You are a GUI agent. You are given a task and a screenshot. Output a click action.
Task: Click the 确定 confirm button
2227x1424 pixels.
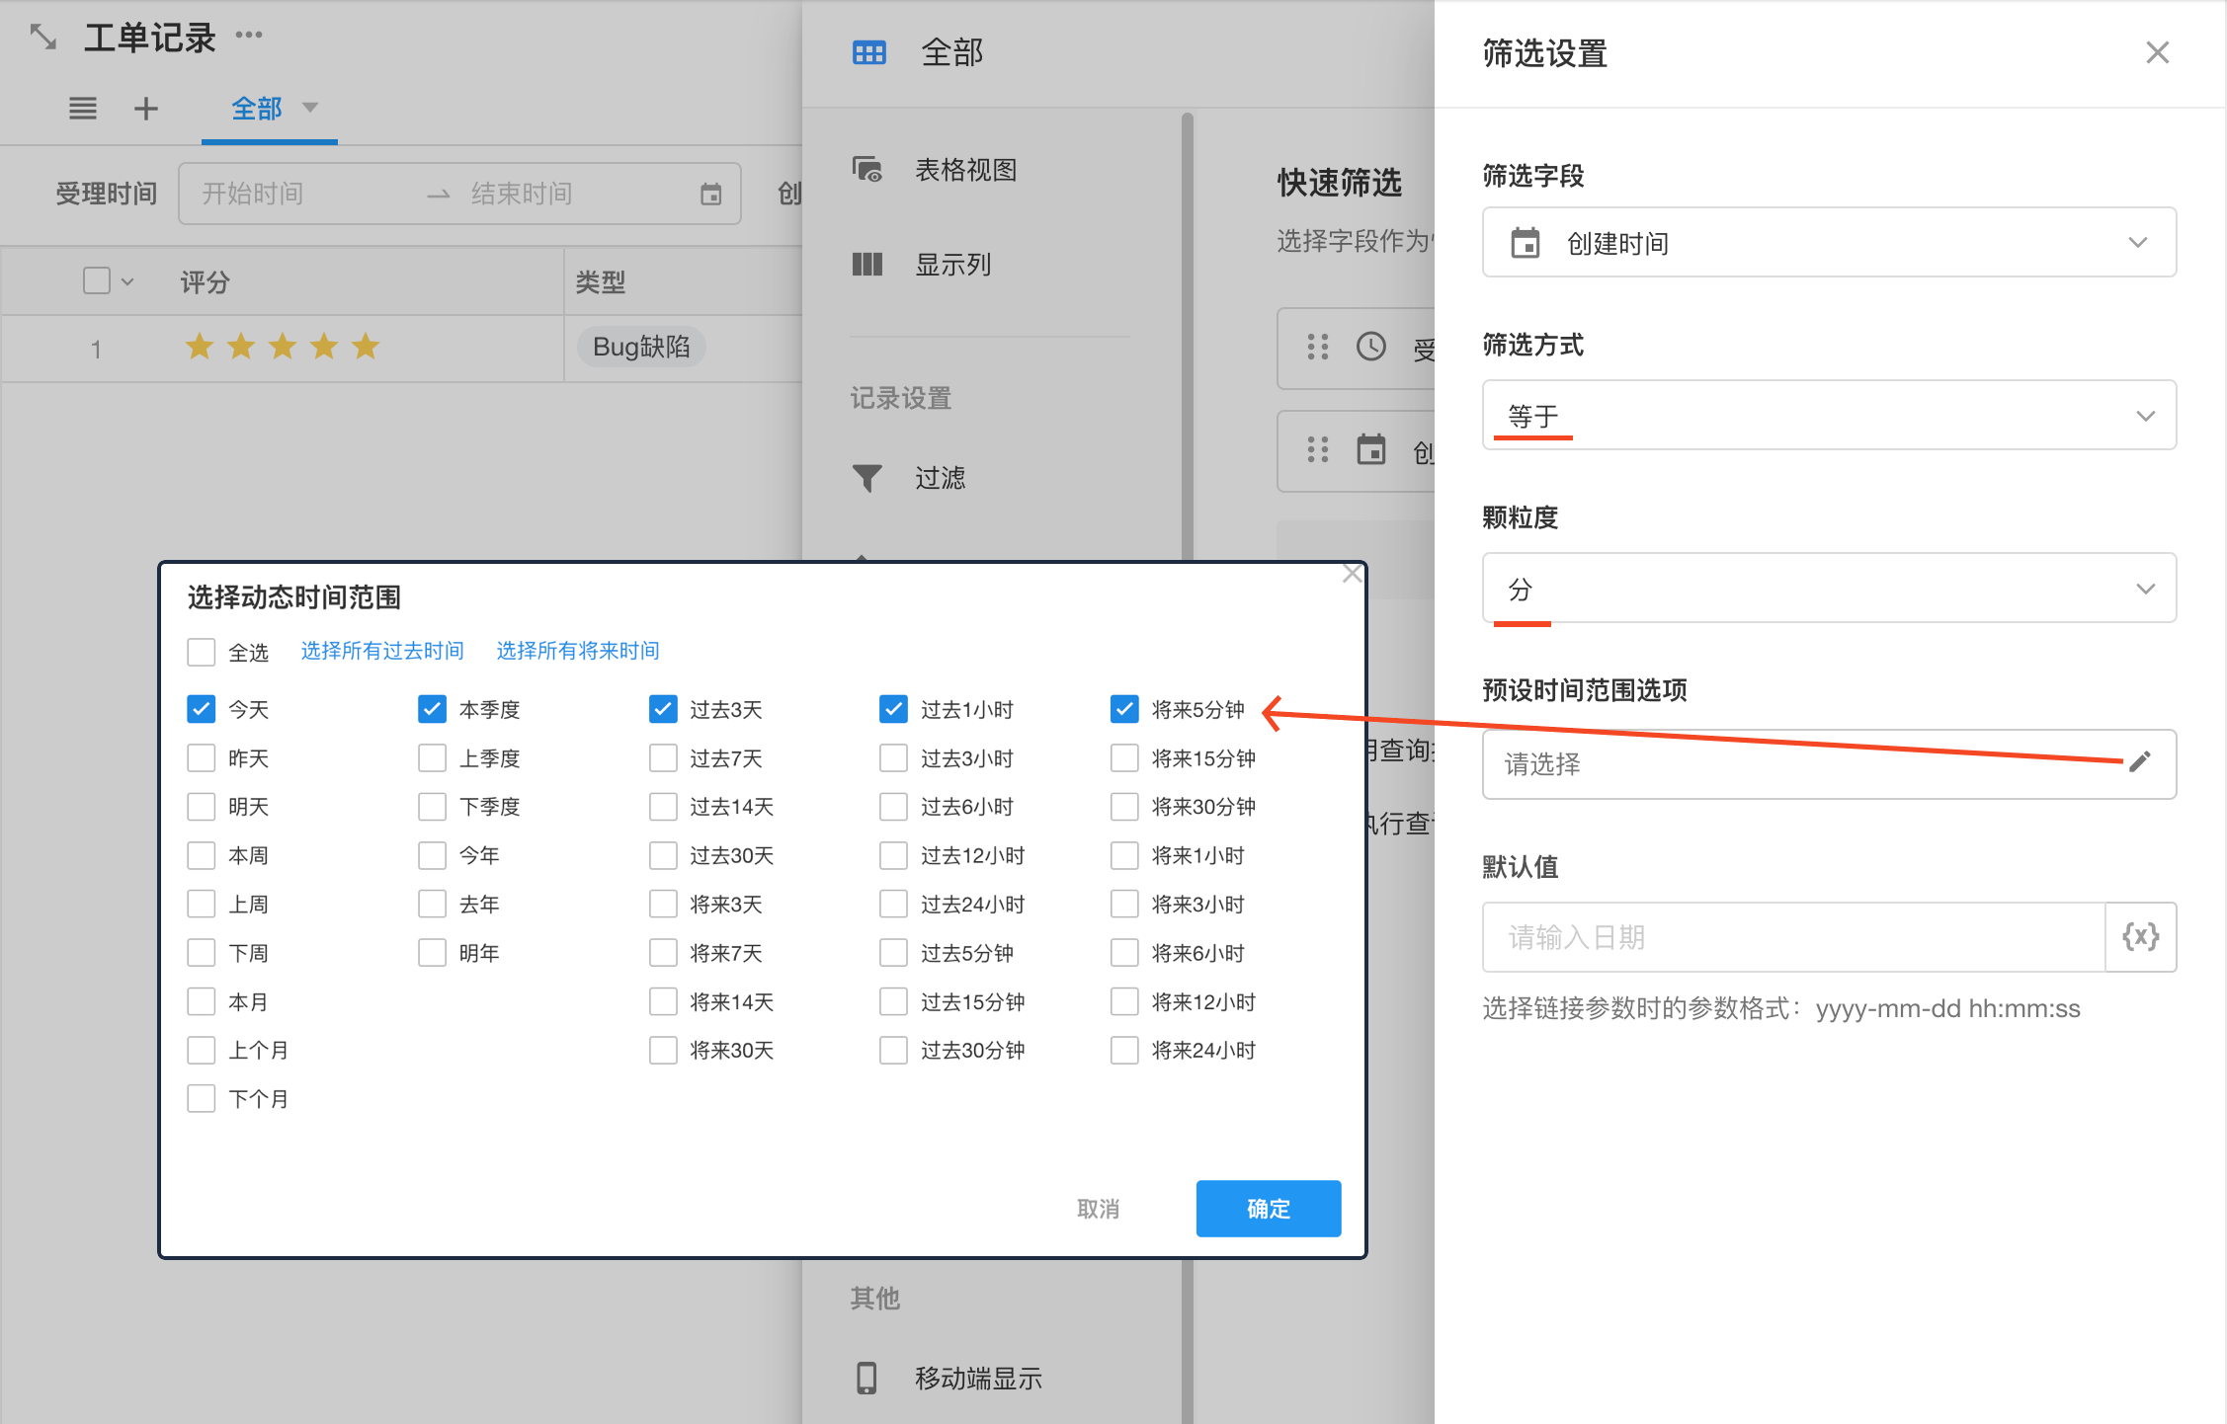pyautogui.click(x=1268, y=1208)
